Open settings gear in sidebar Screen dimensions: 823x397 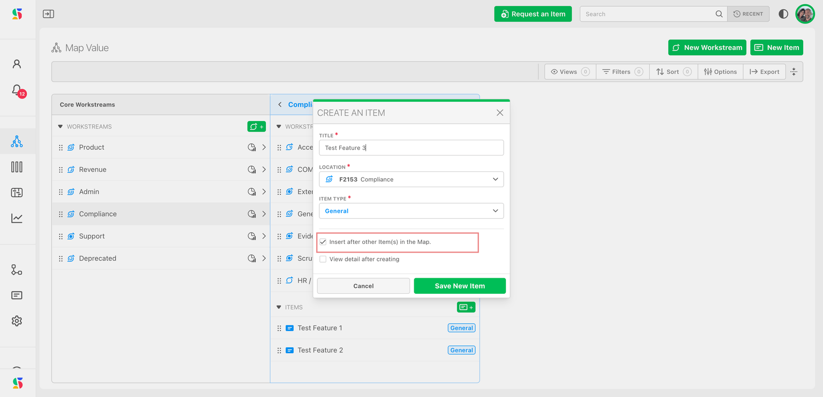click(x=17, y=321)
